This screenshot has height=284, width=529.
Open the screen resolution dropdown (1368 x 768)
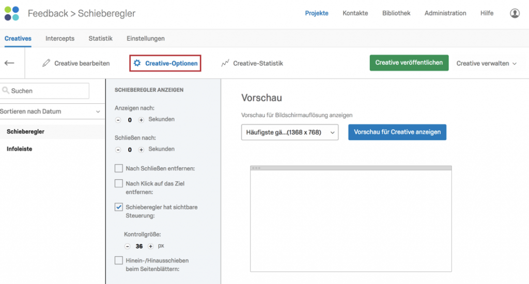[x=290, y=132]
